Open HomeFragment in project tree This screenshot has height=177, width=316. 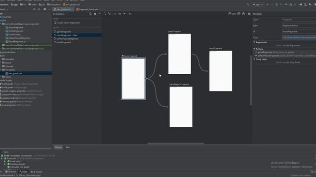16,31
